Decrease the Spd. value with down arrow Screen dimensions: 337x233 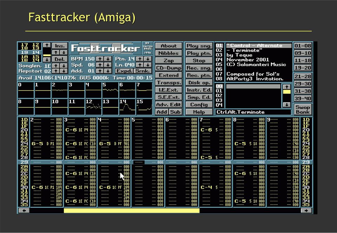(108, 65)
